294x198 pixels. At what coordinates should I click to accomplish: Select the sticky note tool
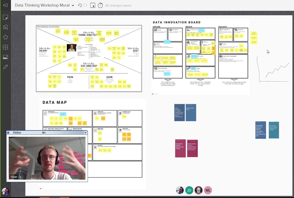(x=6, y=17)
